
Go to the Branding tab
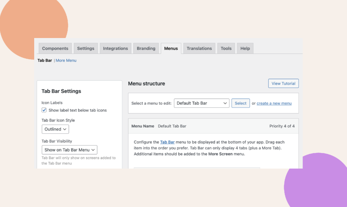(146, 48)
